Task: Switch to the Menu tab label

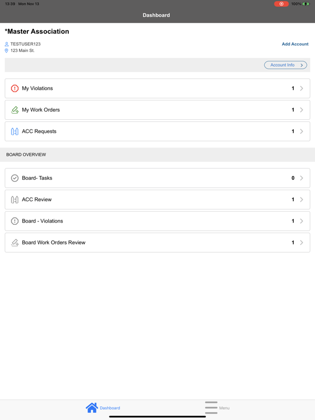Action: click(x=224, y=408)
